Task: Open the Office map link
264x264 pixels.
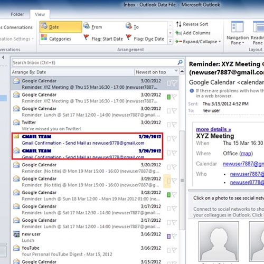Action: (x=246, y=154)
